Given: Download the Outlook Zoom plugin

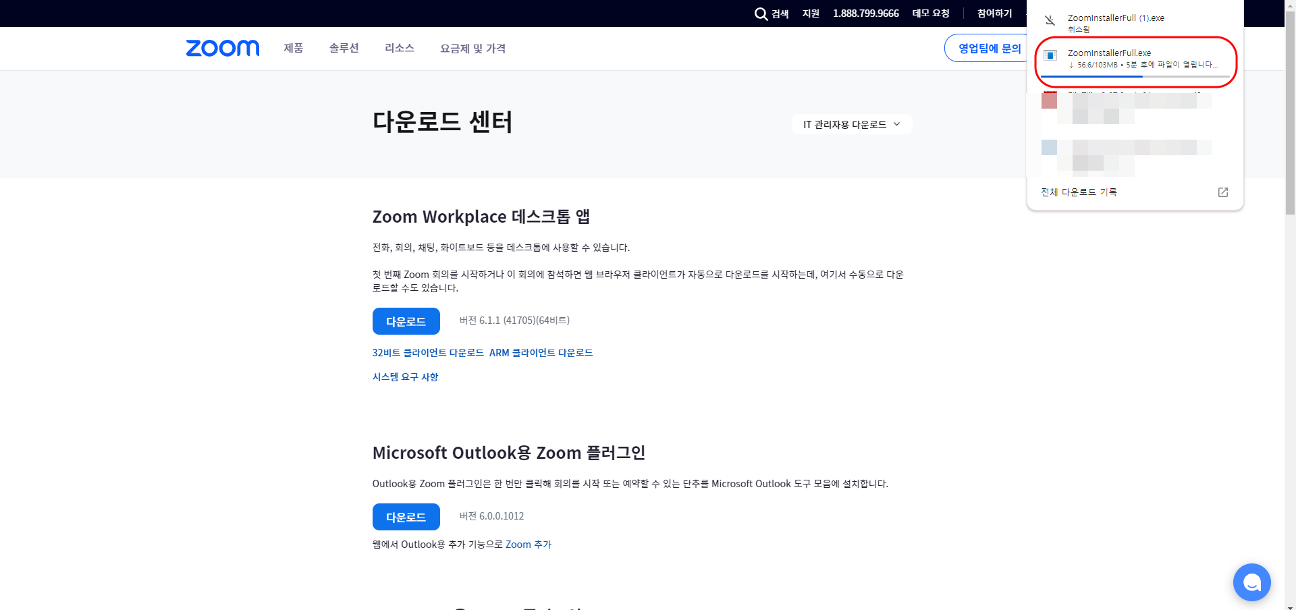Looking at the screenshot, I should [x=406, y=517].
